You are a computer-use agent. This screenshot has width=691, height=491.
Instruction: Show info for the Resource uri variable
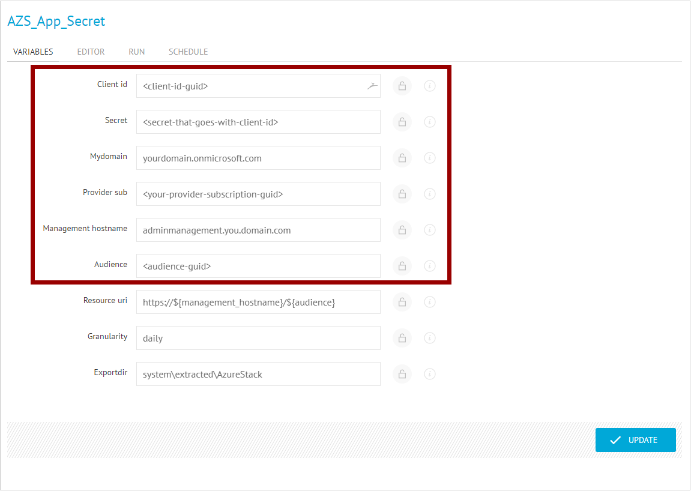(430, 302)
